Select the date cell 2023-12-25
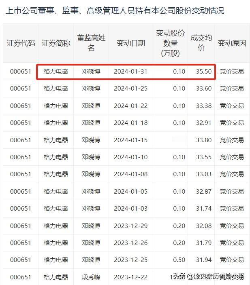Image resolution: width=250 pixels, height=285 pixels. pos(130,260)
